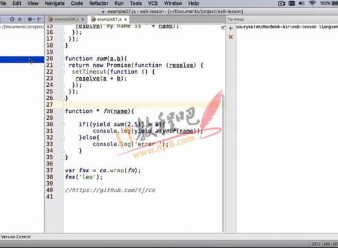Click the screen recording icon in menu bar
Image resolution: width=338 pixels, height=248 pixels.
click(x=281, y=3)
